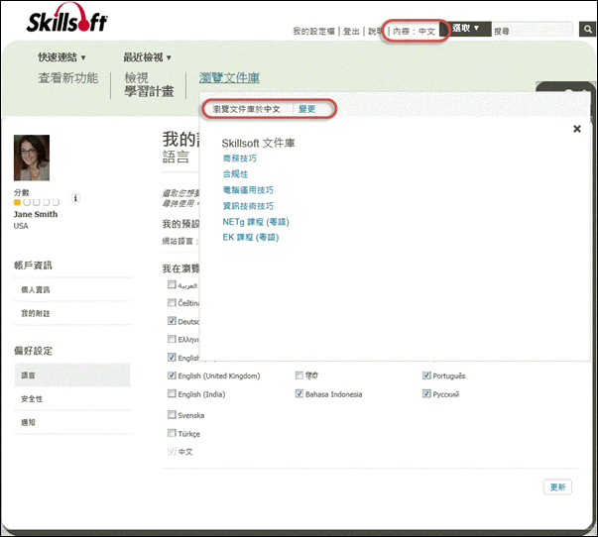Open 檢視學習計畫
The image size is (598, 537).
coord(149,84)
